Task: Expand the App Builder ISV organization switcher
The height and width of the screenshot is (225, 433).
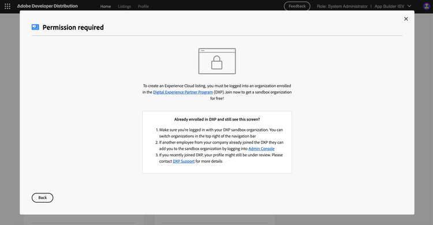Action: point(393,6)
